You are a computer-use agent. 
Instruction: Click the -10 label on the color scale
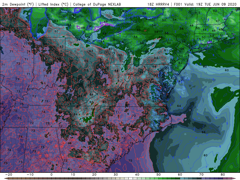pyautogui.click(x=30, y=175)
